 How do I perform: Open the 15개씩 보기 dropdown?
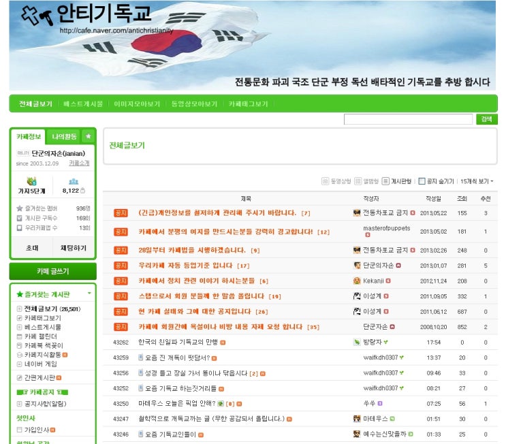(477, 181)
